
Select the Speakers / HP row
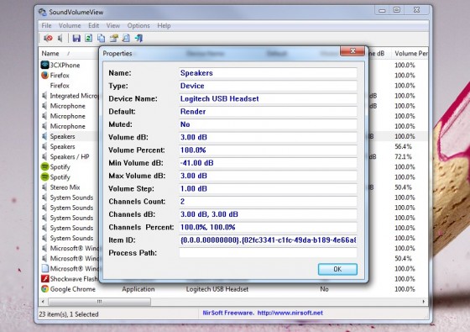click(x=70, y=156)
